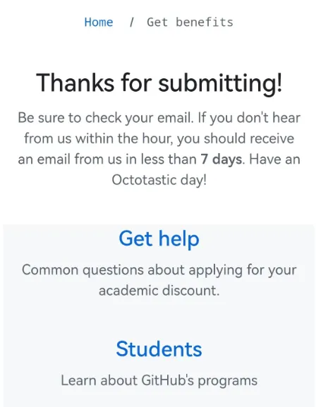Click the academic discount. text
Image resolution: width=321 pixels, height=407 pixels.
pyautogui.click(x=159, y=291)
